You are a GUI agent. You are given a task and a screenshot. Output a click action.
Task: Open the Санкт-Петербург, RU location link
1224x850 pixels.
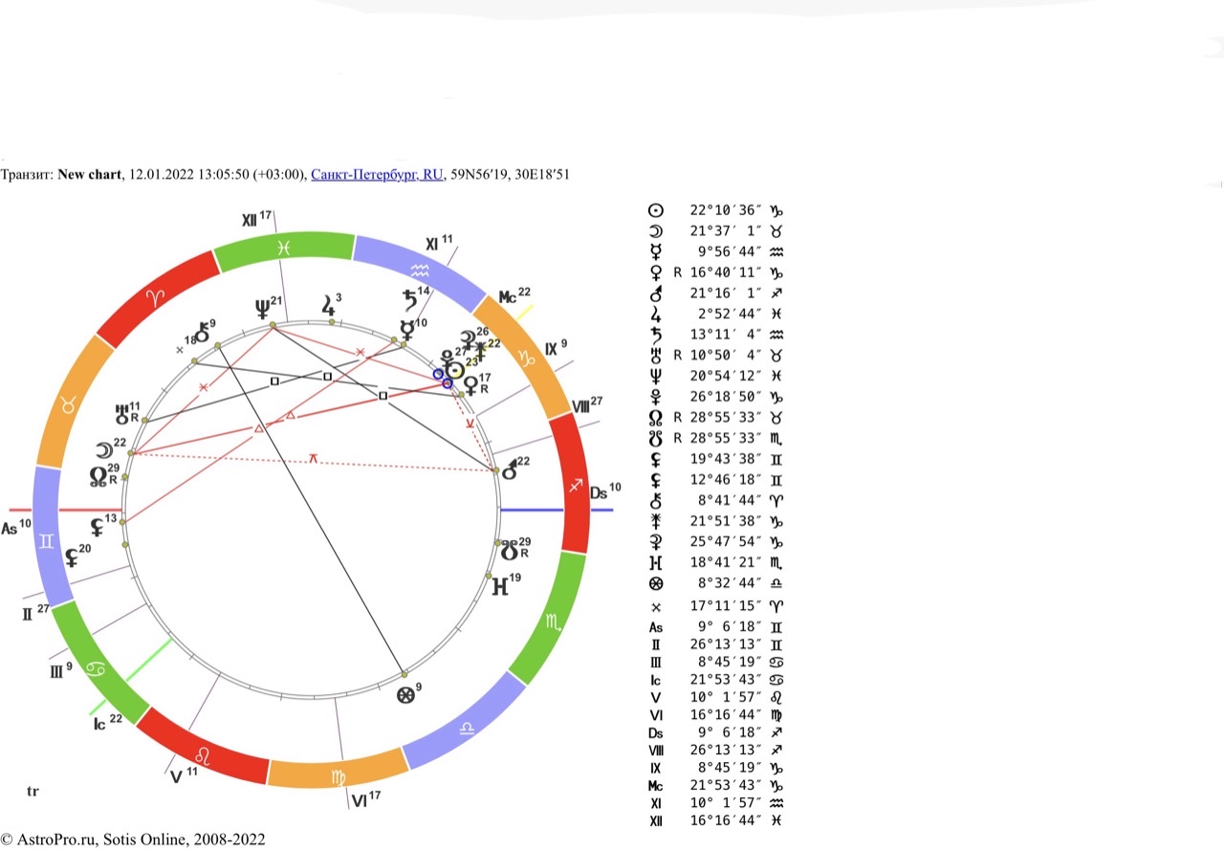(377, 175)
